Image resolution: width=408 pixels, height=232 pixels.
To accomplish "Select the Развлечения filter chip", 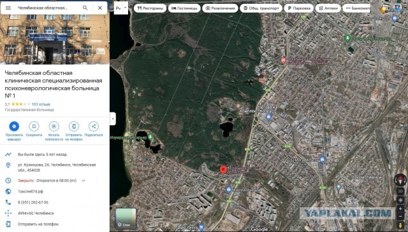I will (x=220, y=8).
